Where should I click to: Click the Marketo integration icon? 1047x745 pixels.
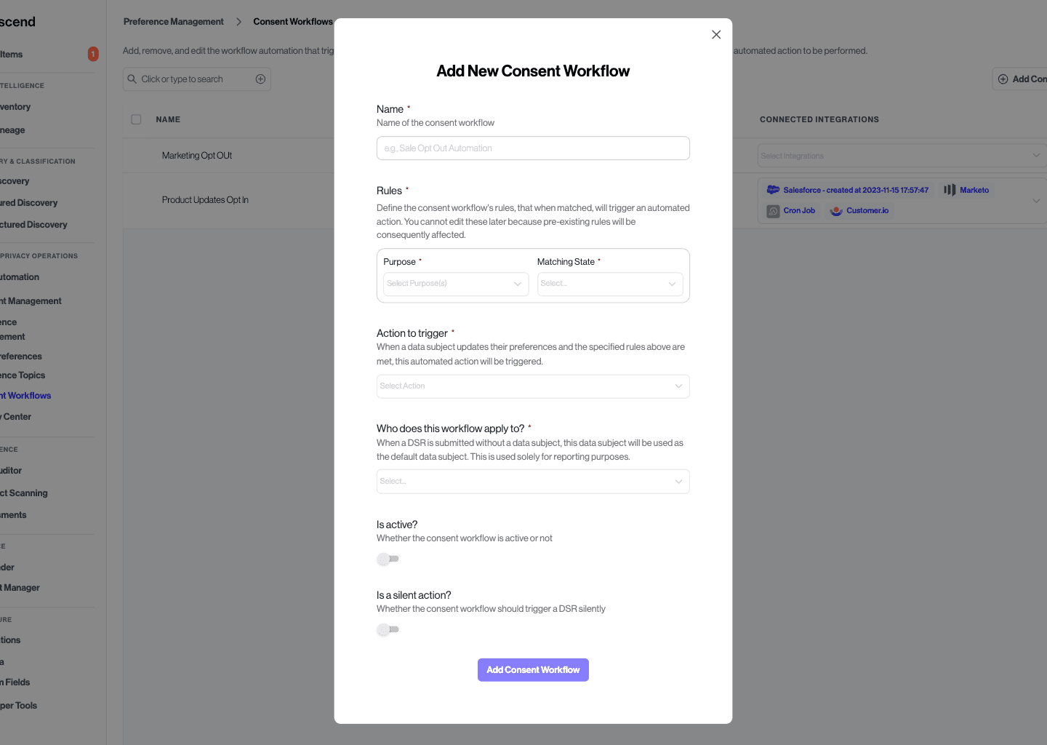950,190
